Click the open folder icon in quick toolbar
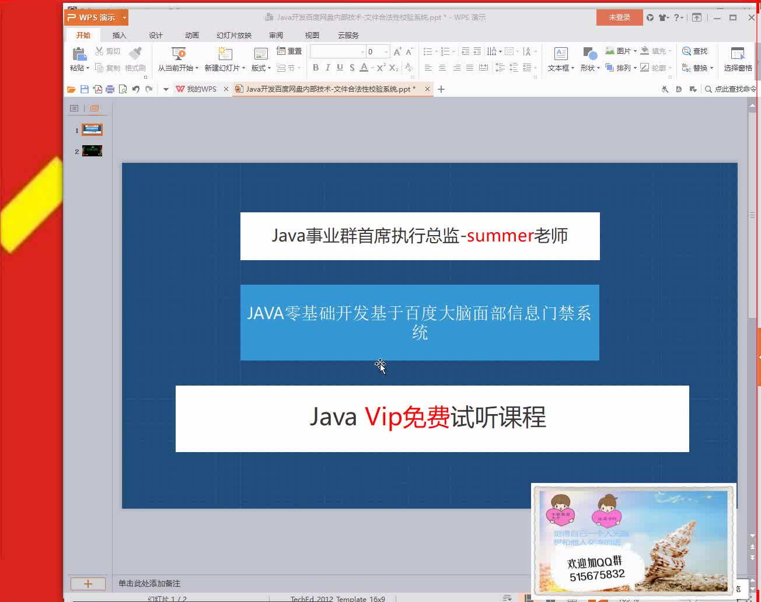Viewport: 761px width, 602px height. tap(71, 89)
